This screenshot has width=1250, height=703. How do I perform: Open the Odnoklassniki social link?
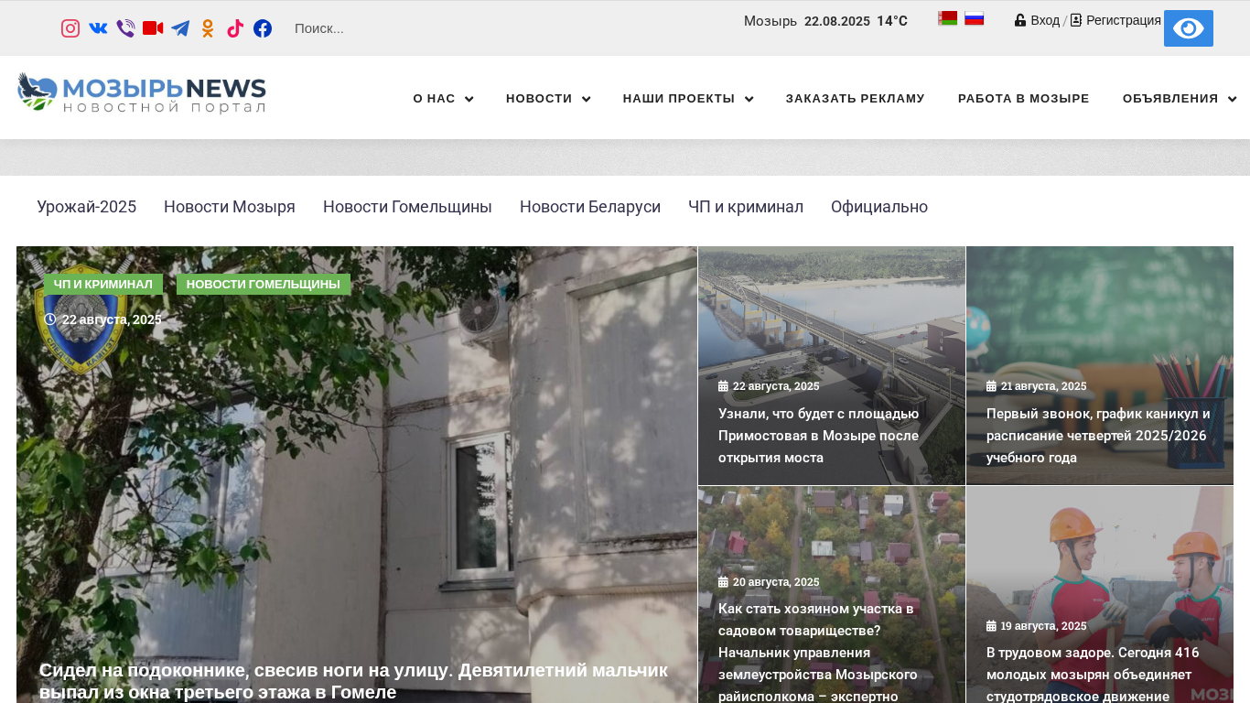pyautogui.click(x=208, y=28)
